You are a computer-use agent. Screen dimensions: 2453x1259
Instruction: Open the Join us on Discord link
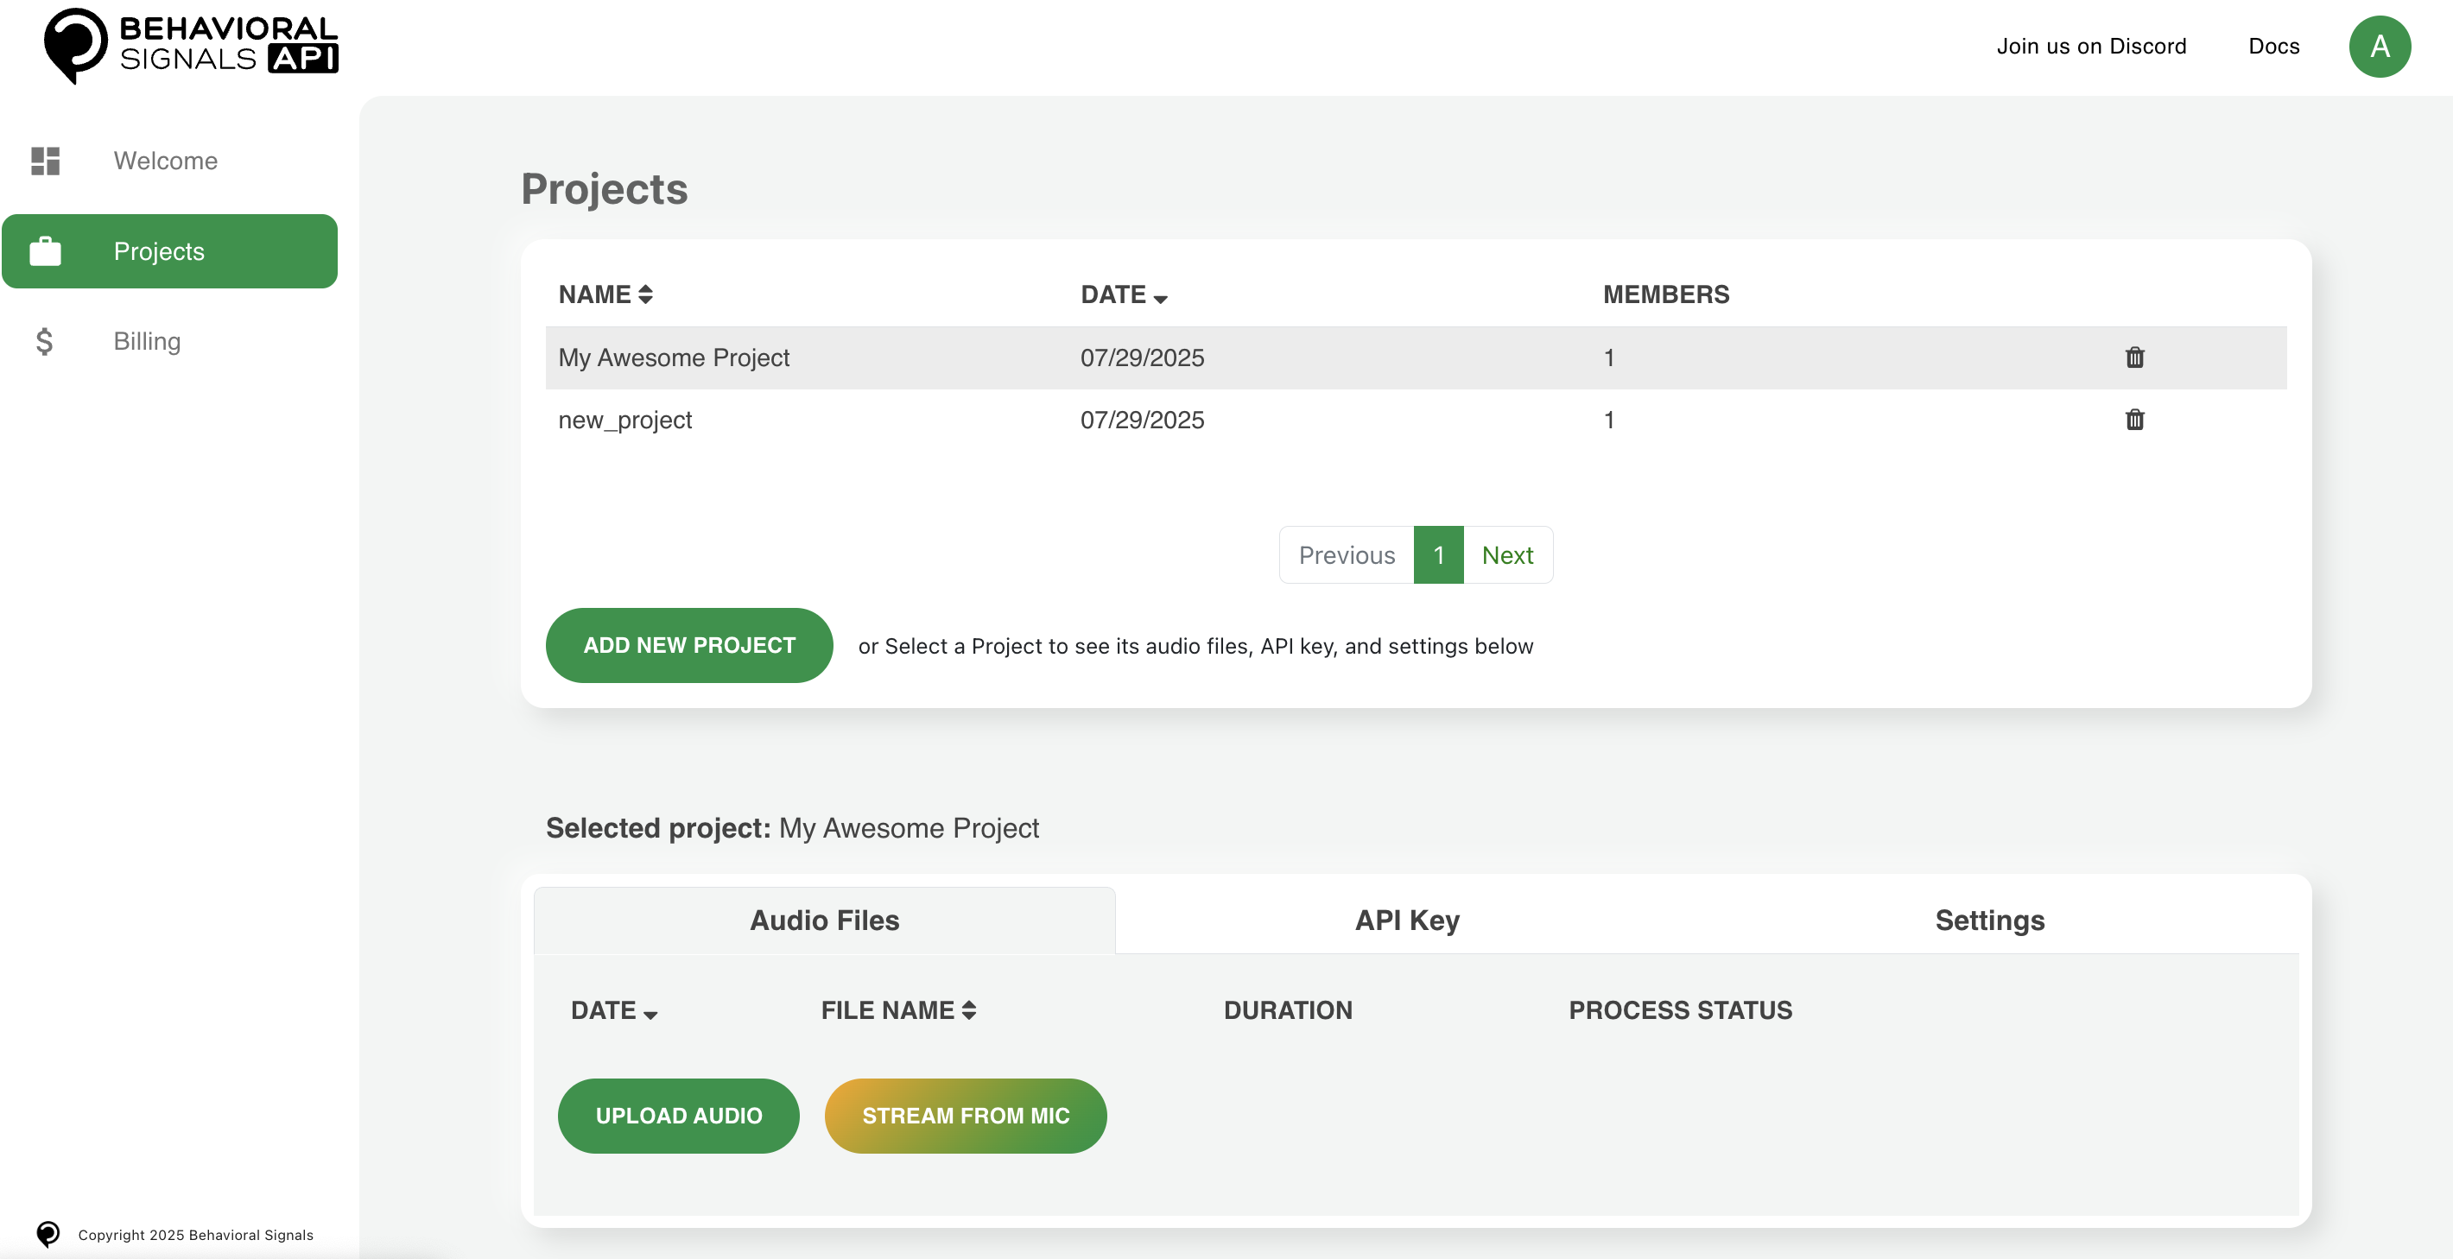pos(2090,47)
